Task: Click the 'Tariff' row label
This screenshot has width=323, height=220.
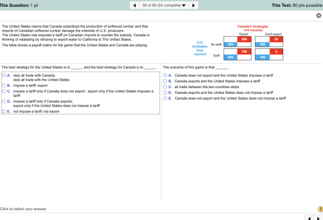Action: (216, 55)
